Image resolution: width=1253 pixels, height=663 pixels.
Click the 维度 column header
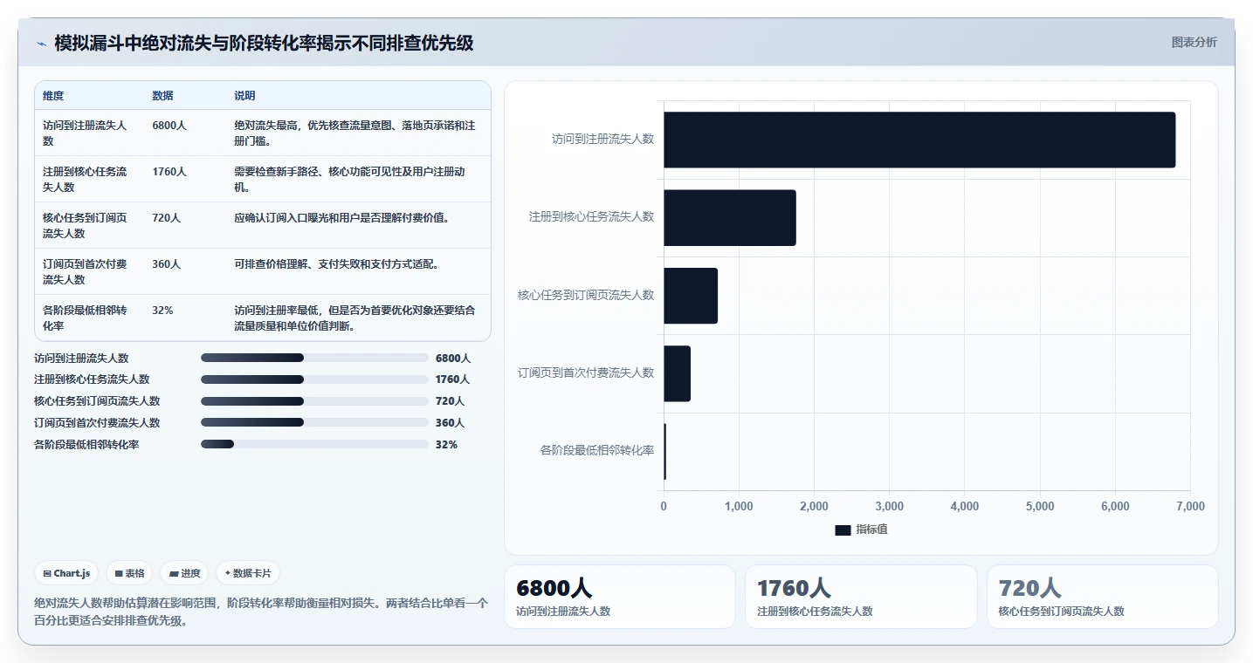53,96
